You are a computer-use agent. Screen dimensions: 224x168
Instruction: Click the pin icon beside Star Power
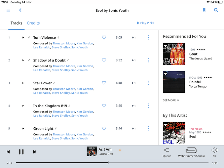(x=54, y=83)
